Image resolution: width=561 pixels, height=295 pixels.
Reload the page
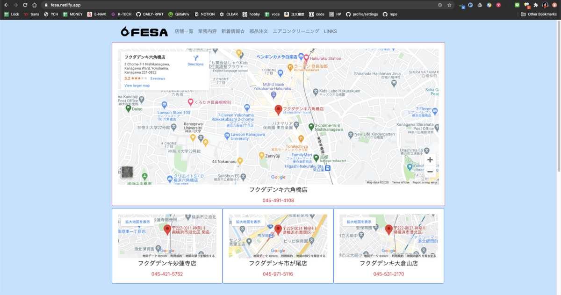pyautogui.click(x=25, y=5)
